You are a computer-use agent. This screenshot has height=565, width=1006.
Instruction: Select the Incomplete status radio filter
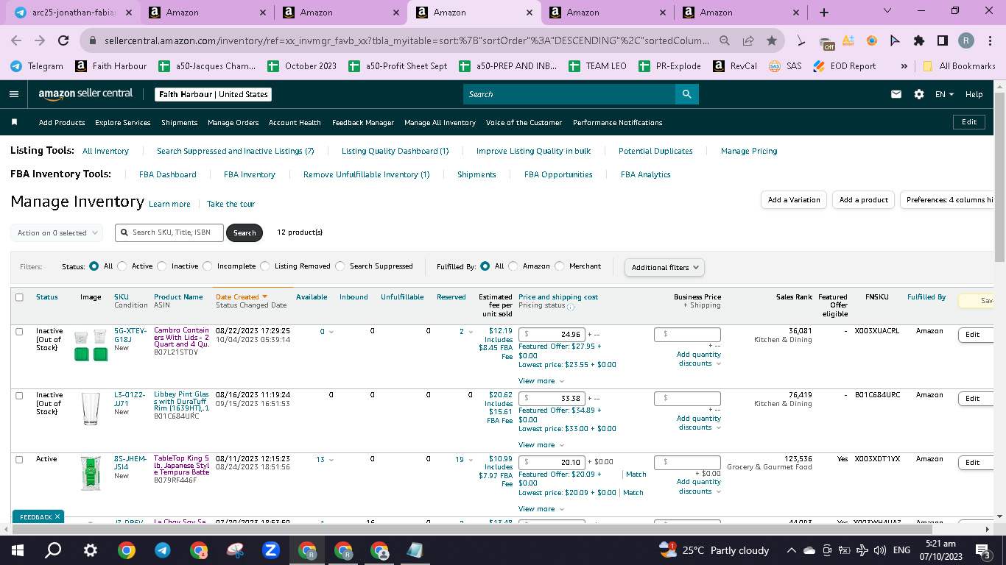(x=208, y=266)
